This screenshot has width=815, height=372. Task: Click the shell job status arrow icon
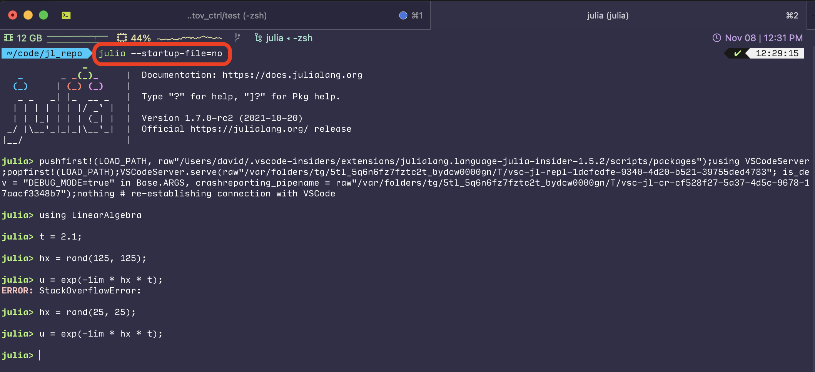pyautogui.click(x=238, y=37)
